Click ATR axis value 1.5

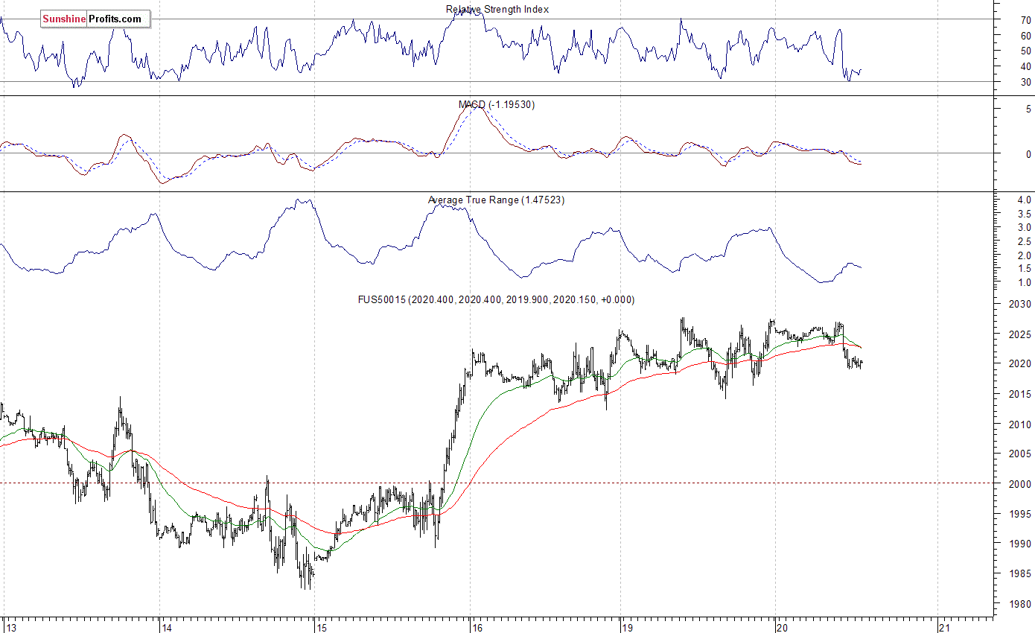tap(1025, 269)
